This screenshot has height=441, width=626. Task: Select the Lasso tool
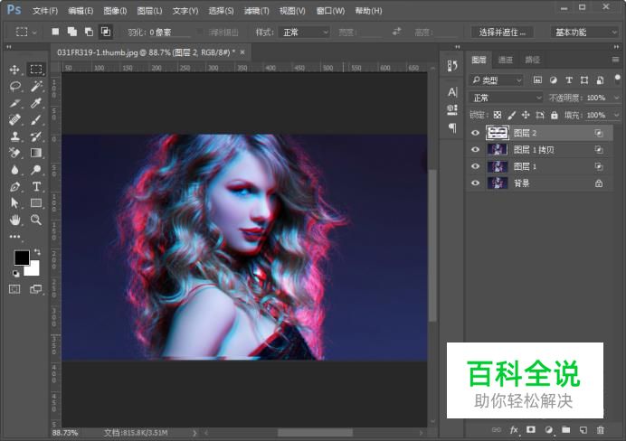tap(14, 87)
